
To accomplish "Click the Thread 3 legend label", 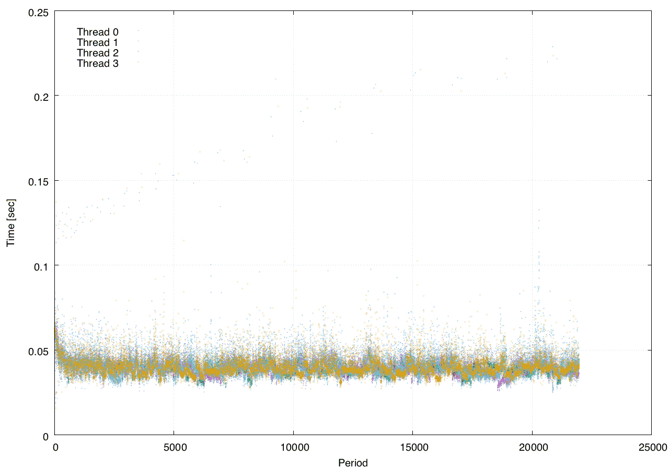I will [98, 64].
